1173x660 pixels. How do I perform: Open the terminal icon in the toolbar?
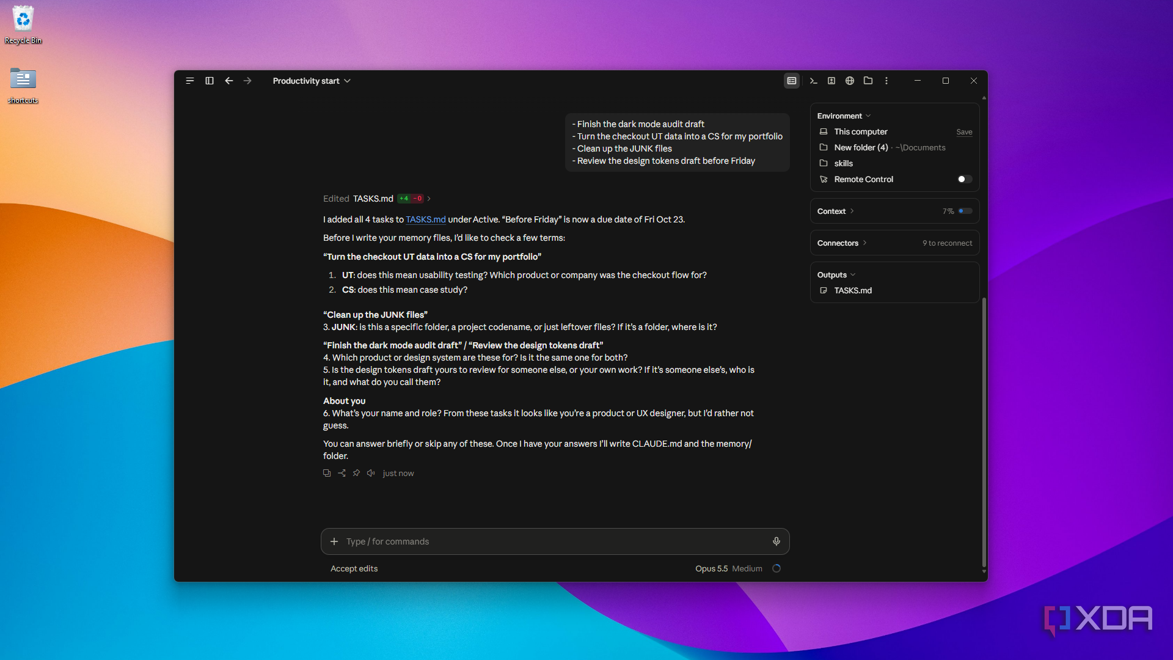(x=813, y=81)
